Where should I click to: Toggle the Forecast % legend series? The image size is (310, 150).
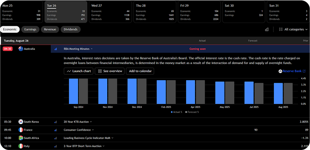pos(192,112)
